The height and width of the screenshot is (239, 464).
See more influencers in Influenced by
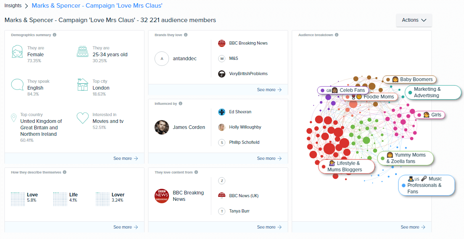269,158
